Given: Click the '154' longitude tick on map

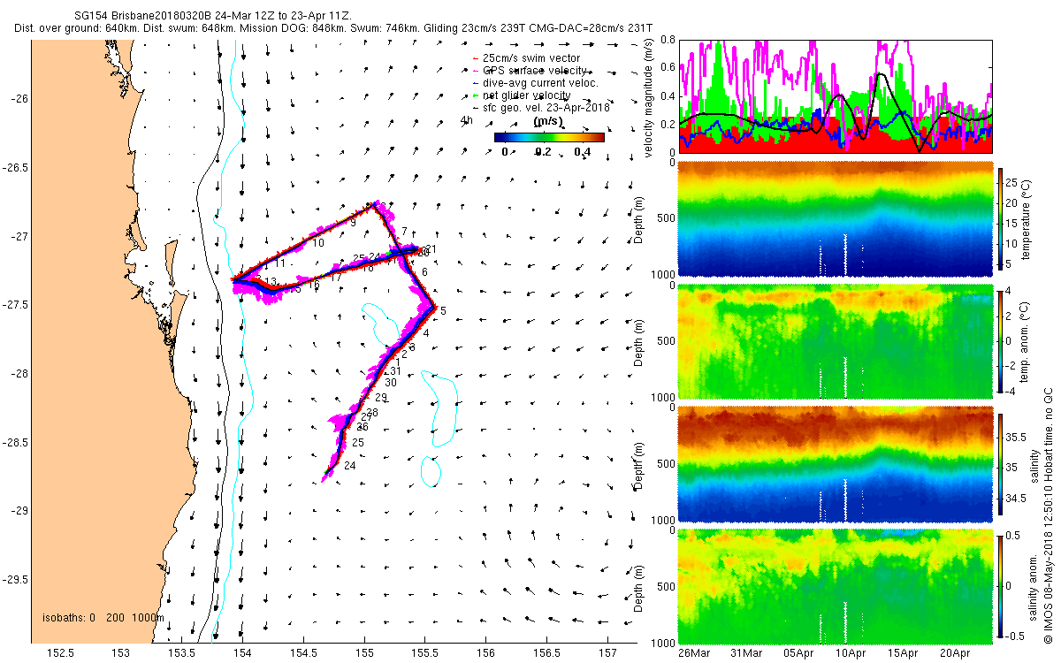Looking at the screenshot, I should tap(243, 653).
